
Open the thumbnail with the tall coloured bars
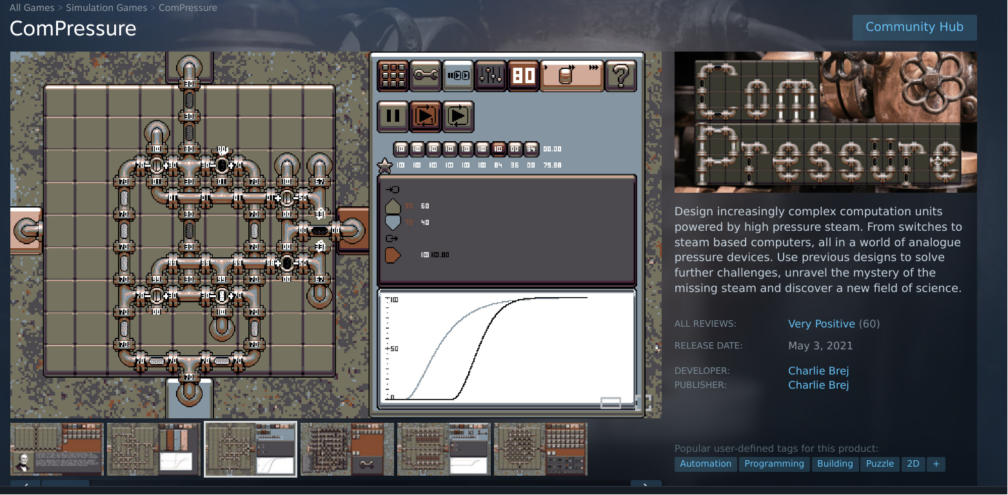point(153,449)
